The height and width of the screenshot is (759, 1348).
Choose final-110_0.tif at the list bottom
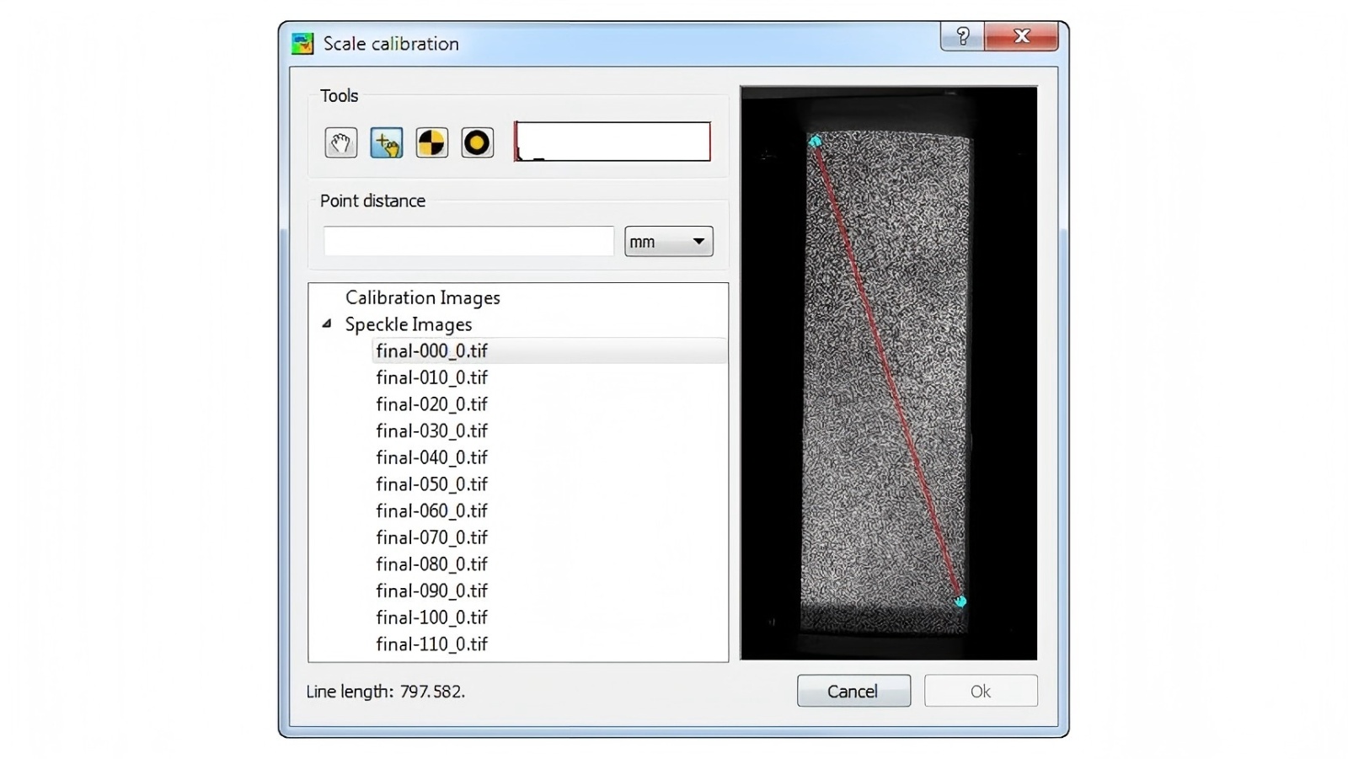(431, 644)
